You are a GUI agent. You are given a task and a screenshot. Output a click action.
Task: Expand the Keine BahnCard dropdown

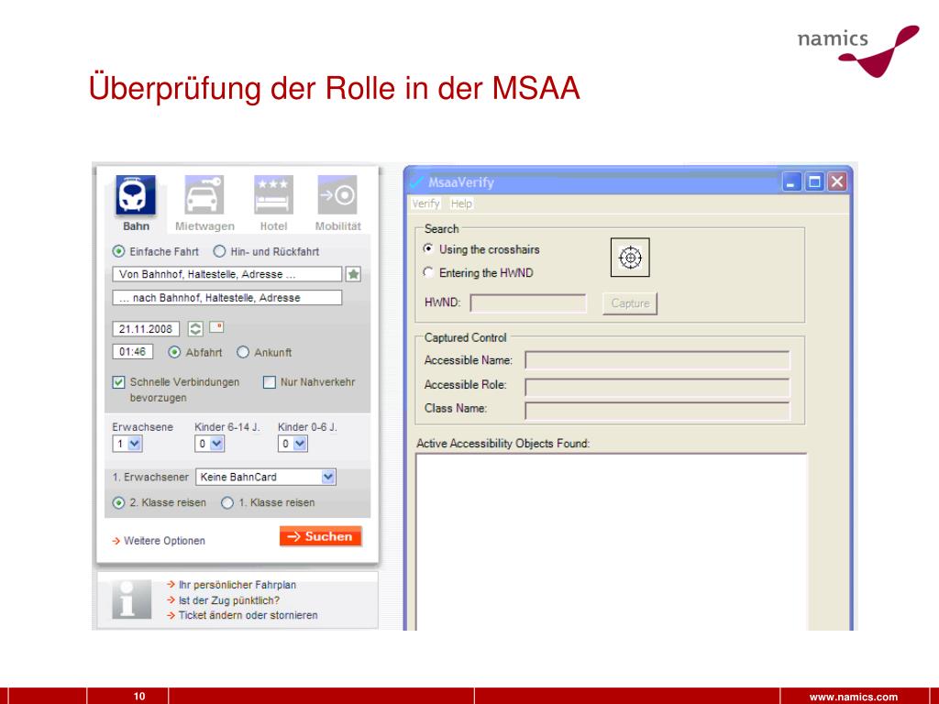(x=266, y=477)
